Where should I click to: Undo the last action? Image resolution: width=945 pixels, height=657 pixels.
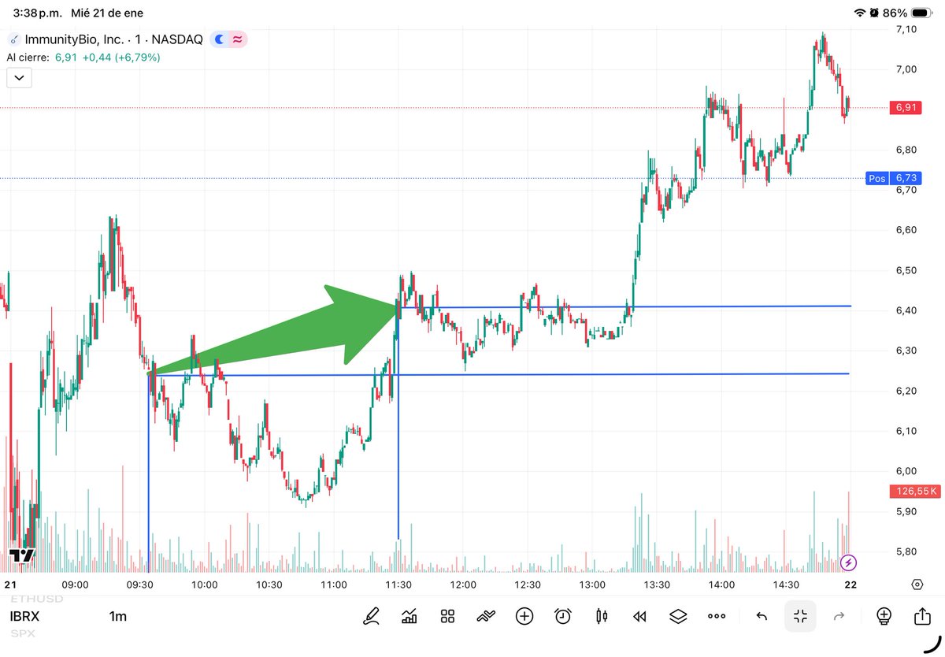(762, 617)
